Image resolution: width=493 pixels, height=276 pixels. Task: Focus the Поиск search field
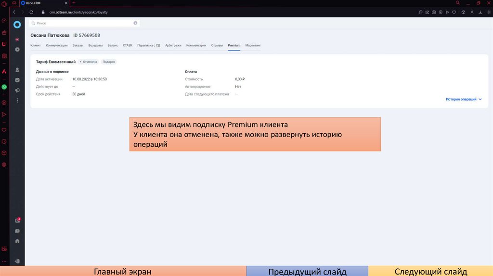coord(84,23)
